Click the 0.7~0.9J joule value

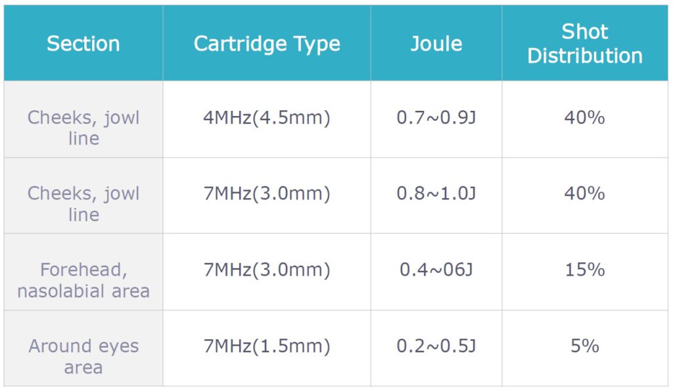click(436, 118)
